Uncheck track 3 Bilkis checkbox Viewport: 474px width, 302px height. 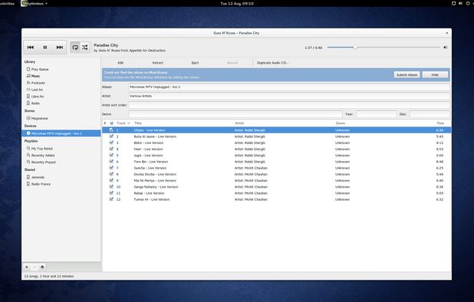(111, 143)
